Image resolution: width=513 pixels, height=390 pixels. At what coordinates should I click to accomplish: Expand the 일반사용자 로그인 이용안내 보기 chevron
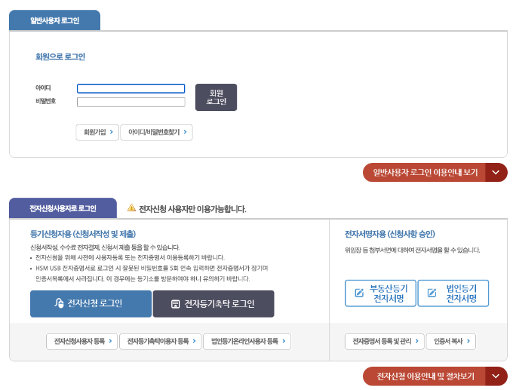click(495, 173)
